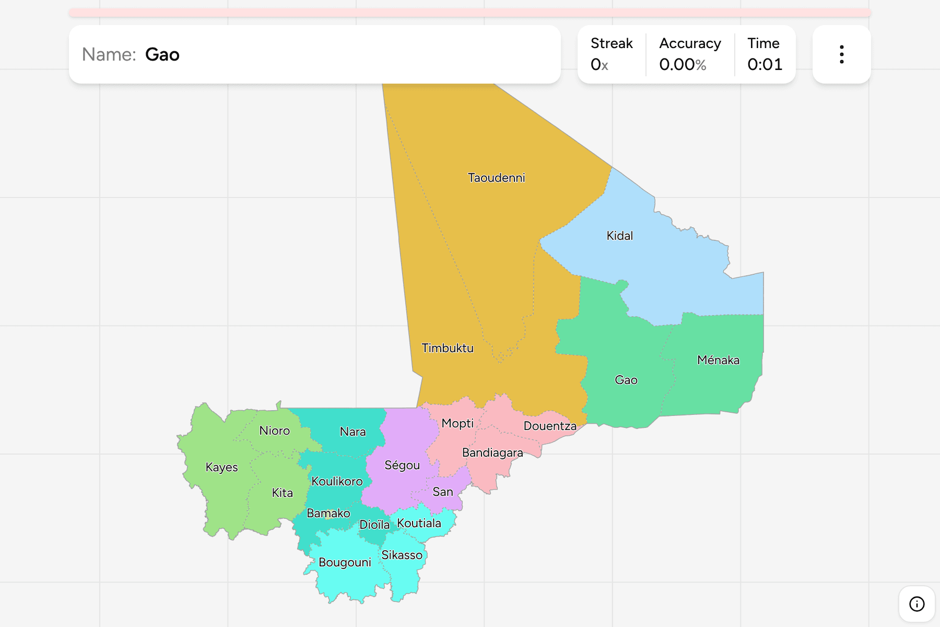Click the Sikasso region label

[402, 555]
